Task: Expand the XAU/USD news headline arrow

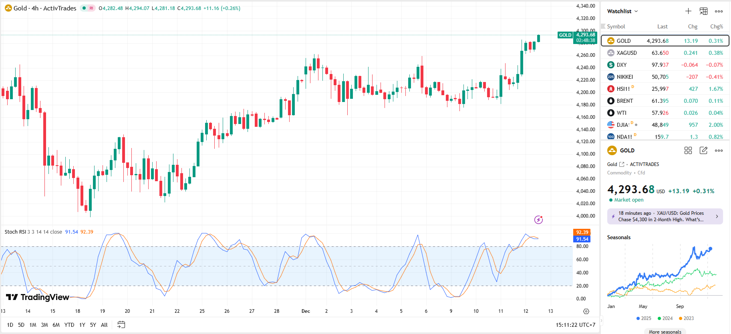Action: click(717, 216)
